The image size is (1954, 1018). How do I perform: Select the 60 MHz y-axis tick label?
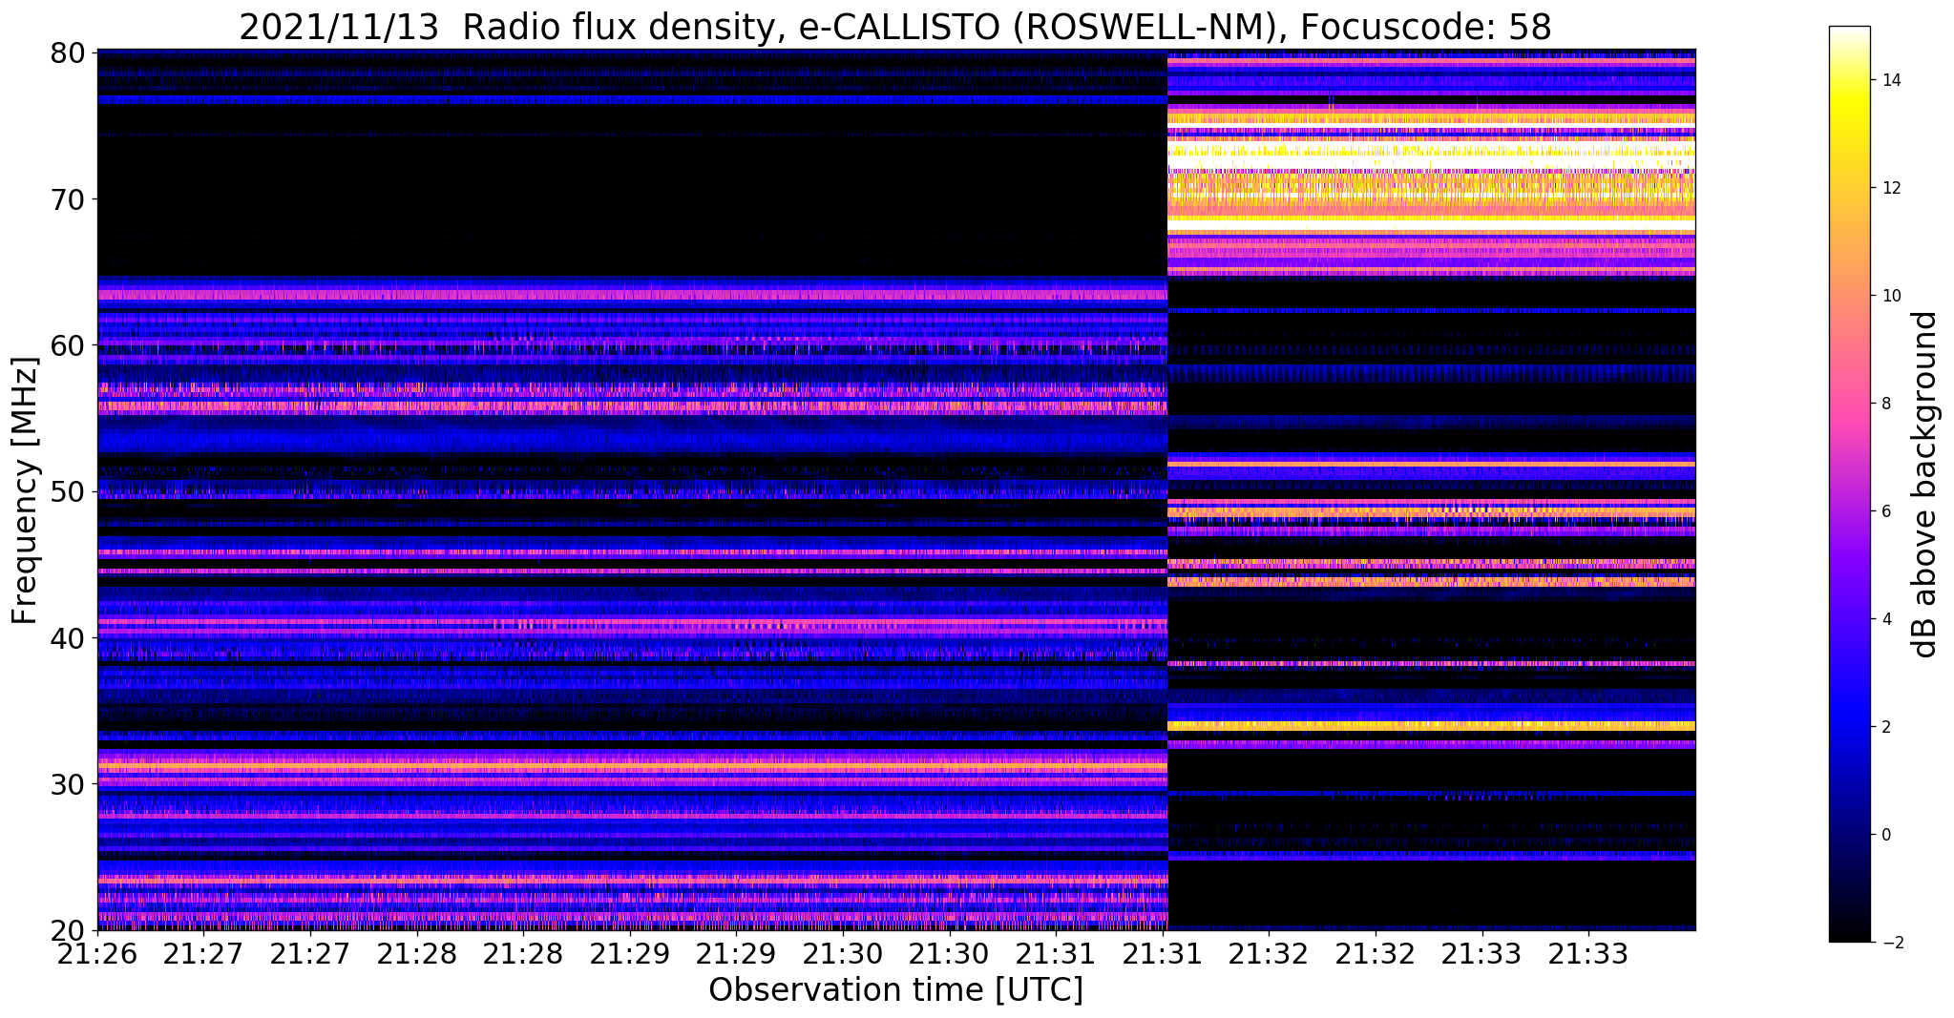67,344
